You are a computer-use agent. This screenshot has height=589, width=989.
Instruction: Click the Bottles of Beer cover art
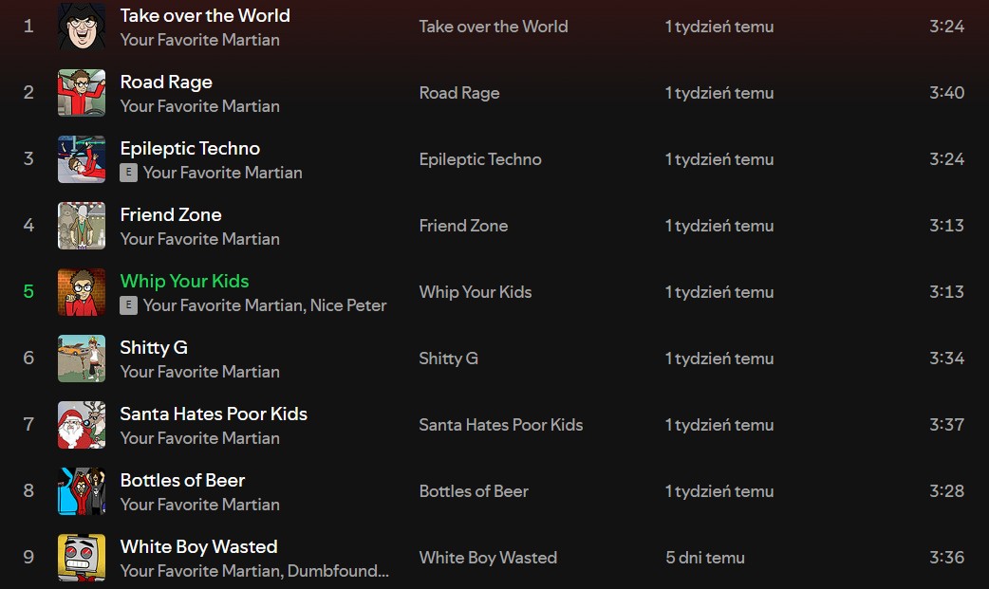pos(82,491)
